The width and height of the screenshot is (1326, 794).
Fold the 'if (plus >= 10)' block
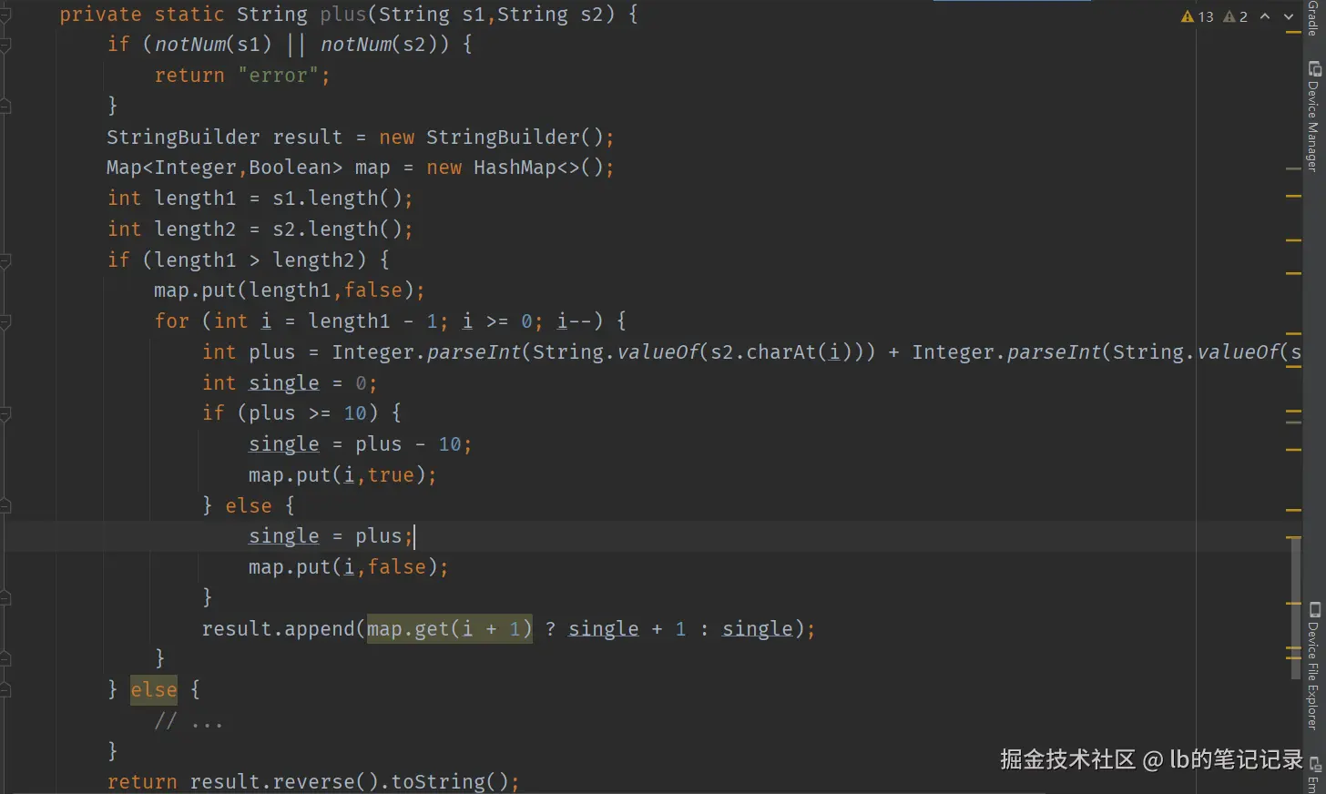5,414
